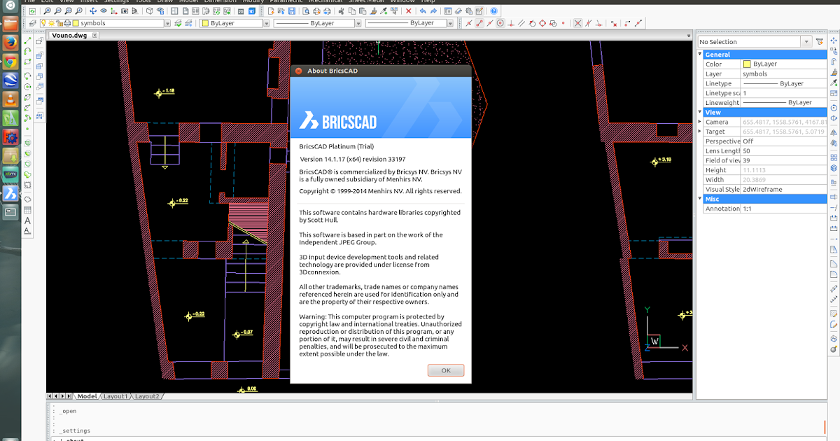Open the linetype ByLayer dropdown
The image size is (840, 441).
click(x=358, y=23)
